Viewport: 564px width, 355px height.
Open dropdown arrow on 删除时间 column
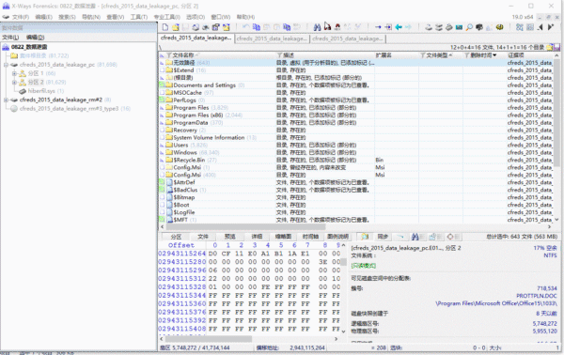(494, 55)
